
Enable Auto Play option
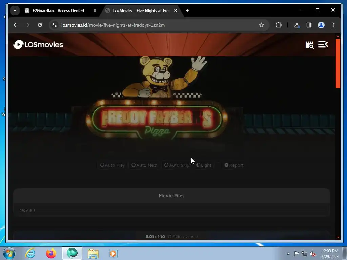point(112,165)
